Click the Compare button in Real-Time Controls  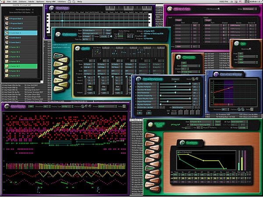[x=175, y=79]
